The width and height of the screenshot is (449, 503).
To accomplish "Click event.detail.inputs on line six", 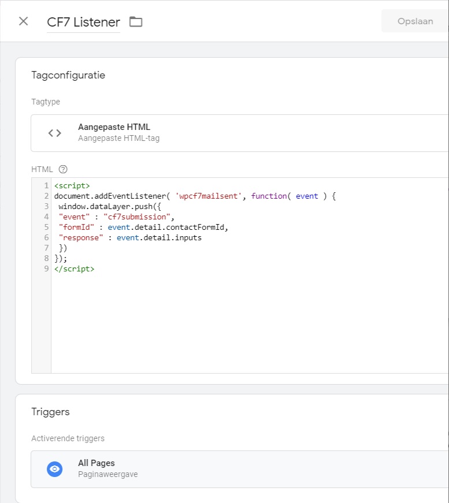I will pyautogui.click(x=159, y=238).
